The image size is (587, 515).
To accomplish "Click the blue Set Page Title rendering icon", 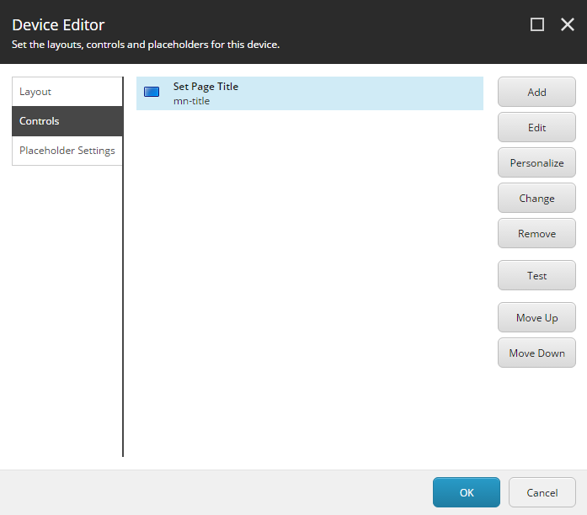I will (x=152, y=92).
